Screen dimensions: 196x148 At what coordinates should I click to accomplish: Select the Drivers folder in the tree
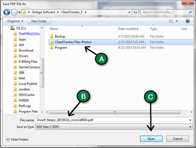21,56
